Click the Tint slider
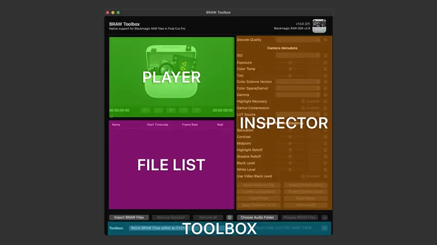 (x=290, y=75)
